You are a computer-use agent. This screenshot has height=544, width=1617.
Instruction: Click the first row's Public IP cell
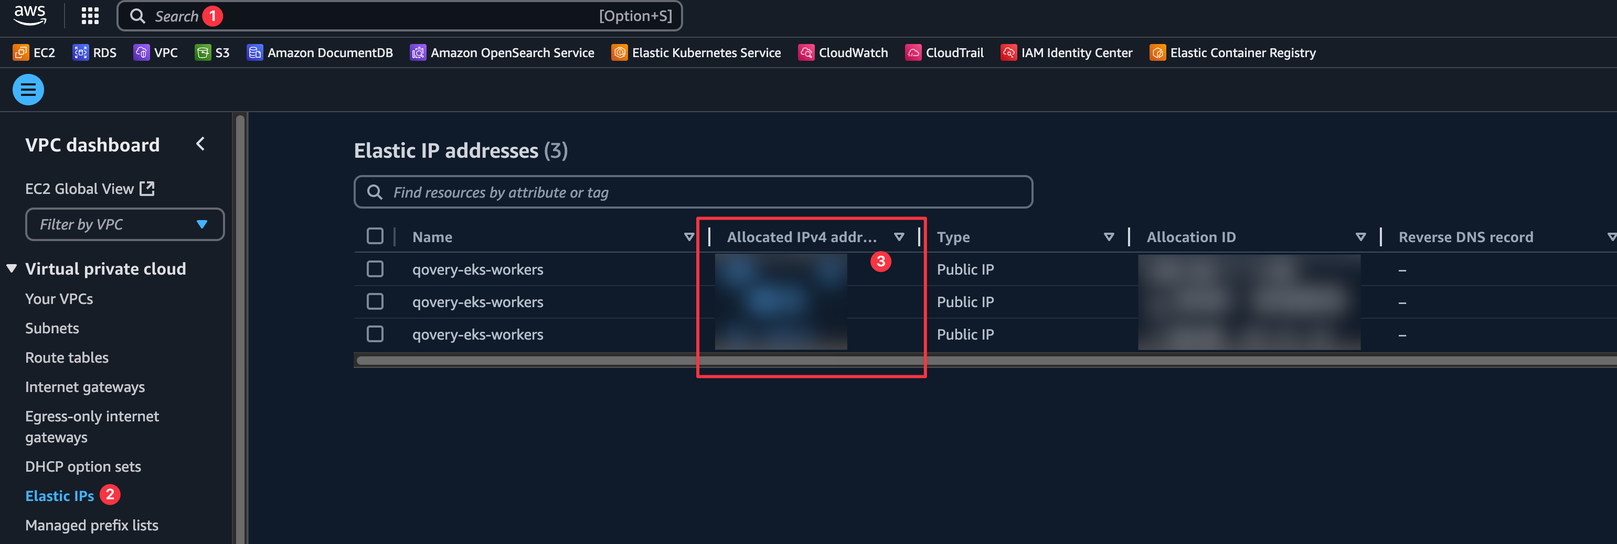[965, 269]
